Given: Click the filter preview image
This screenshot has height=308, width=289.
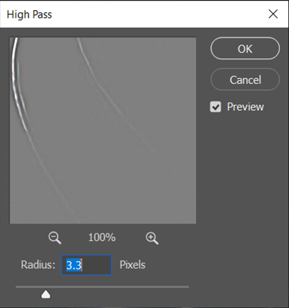Looking at the screenshot, I should 103,130.
